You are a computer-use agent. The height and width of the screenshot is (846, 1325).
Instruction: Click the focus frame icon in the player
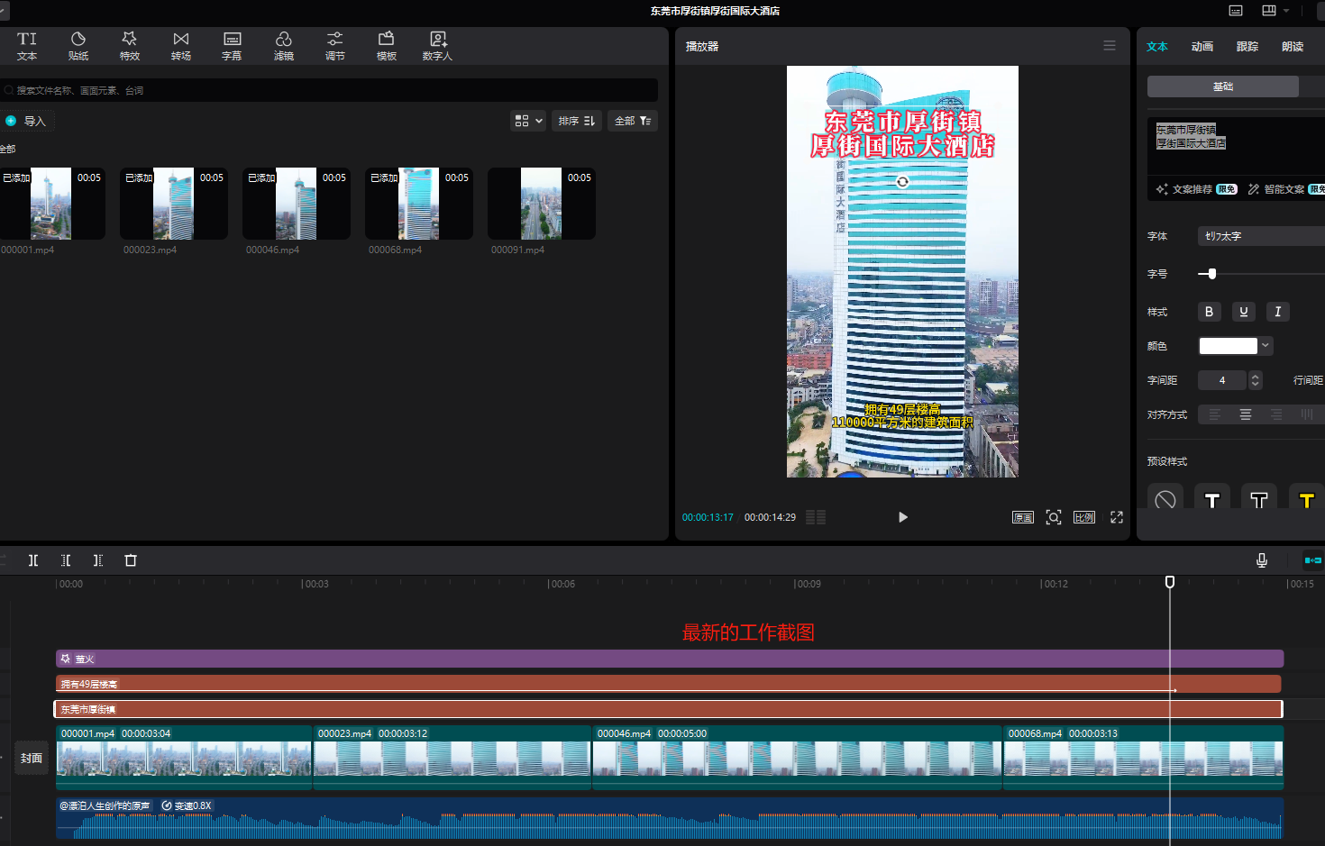pyautogui.click(x=1054, y=517)
